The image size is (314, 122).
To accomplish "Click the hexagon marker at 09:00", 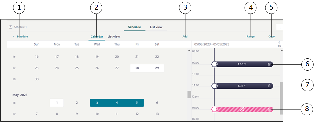I will [x=214, y=64].
